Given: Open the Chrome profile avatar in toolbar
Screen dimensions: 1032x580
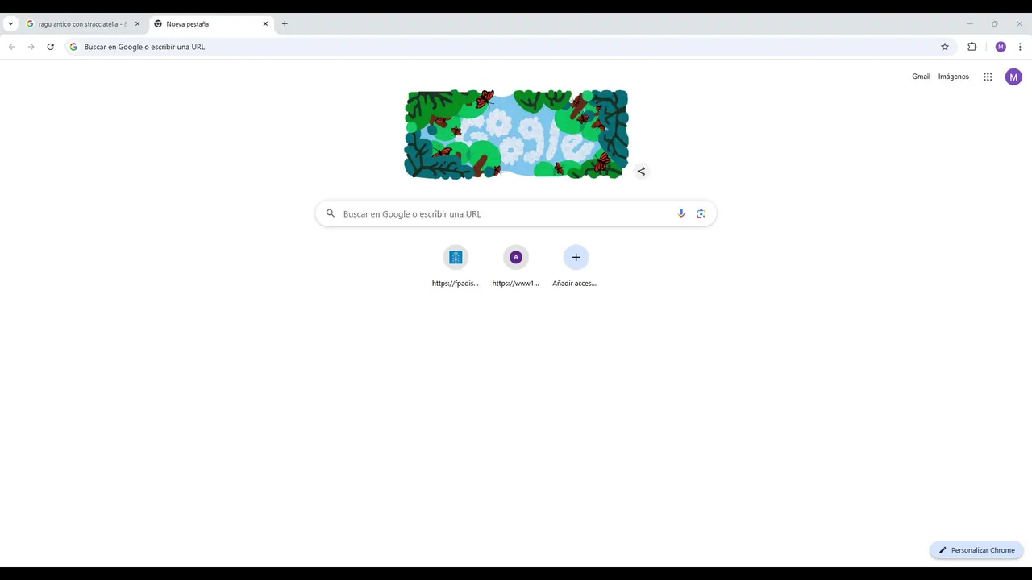Looking at the screenshot, I should point(1001,47).
